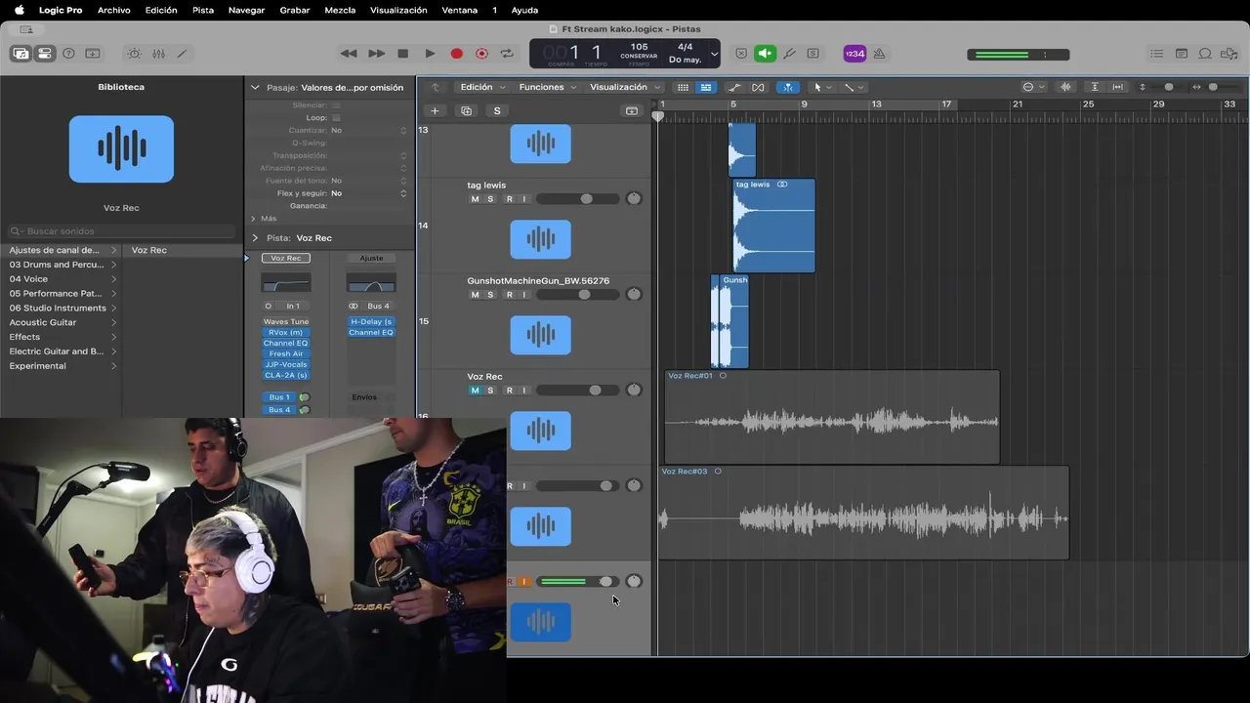Viewport: 1250px width, 703px height.
Task: Click the red Record button
Action: (x=456, y=54)
